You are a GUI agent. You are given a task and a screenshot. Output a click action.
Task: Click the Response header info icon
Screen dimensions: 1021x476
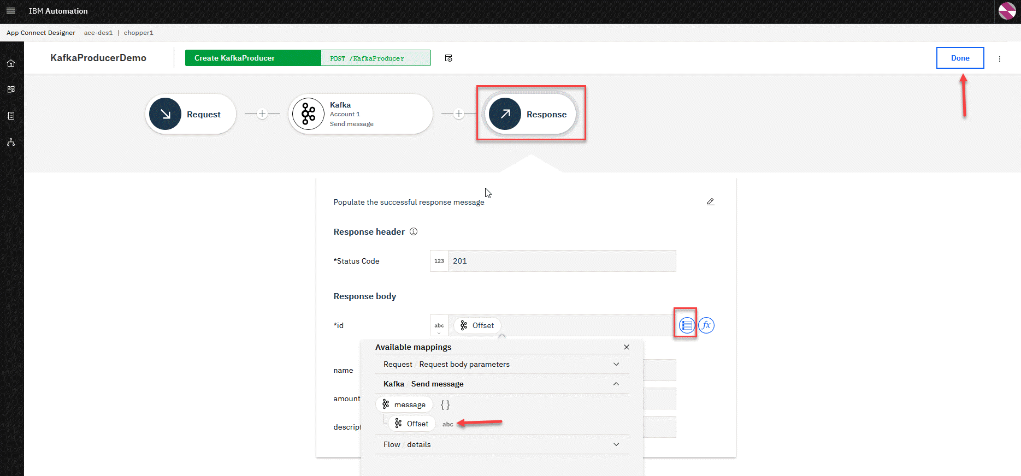414,231
